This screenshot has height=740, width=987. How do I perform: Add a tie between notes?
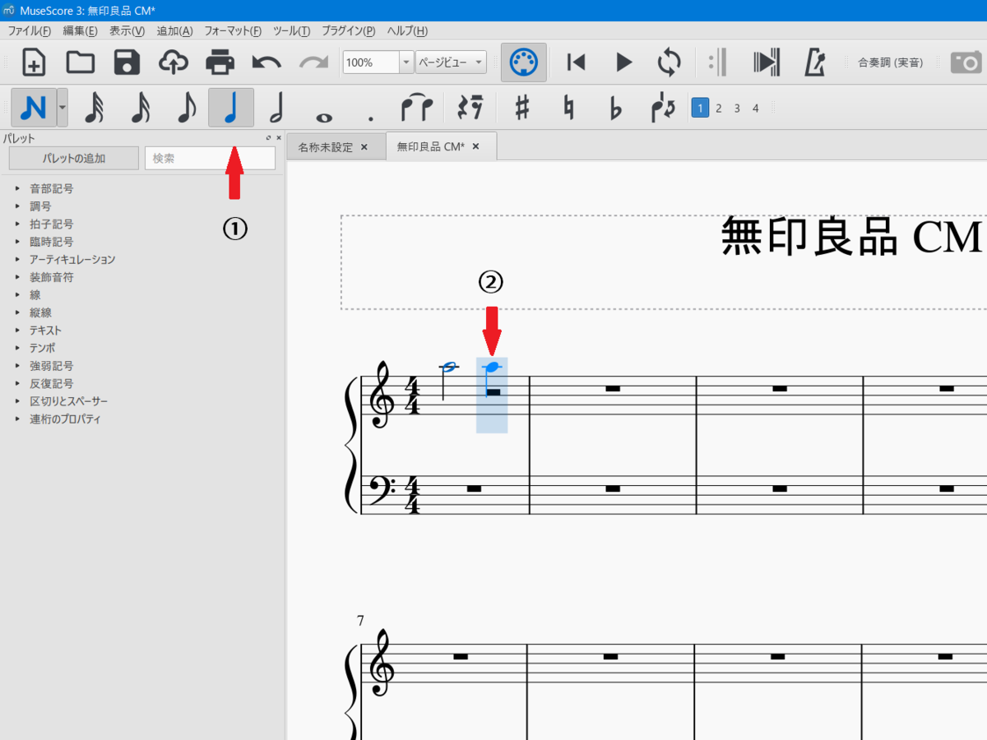416,108
